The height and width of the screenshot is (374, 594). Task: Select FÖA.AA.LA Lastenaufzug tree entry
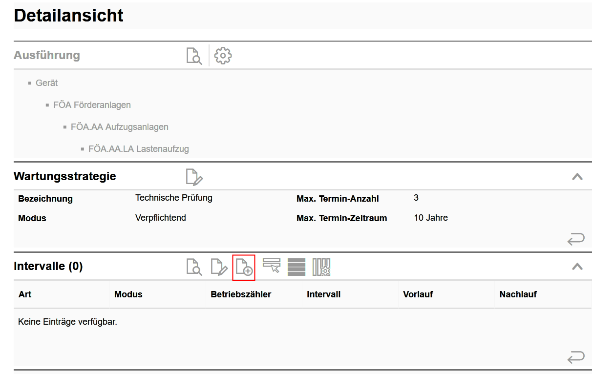(138, 149)
